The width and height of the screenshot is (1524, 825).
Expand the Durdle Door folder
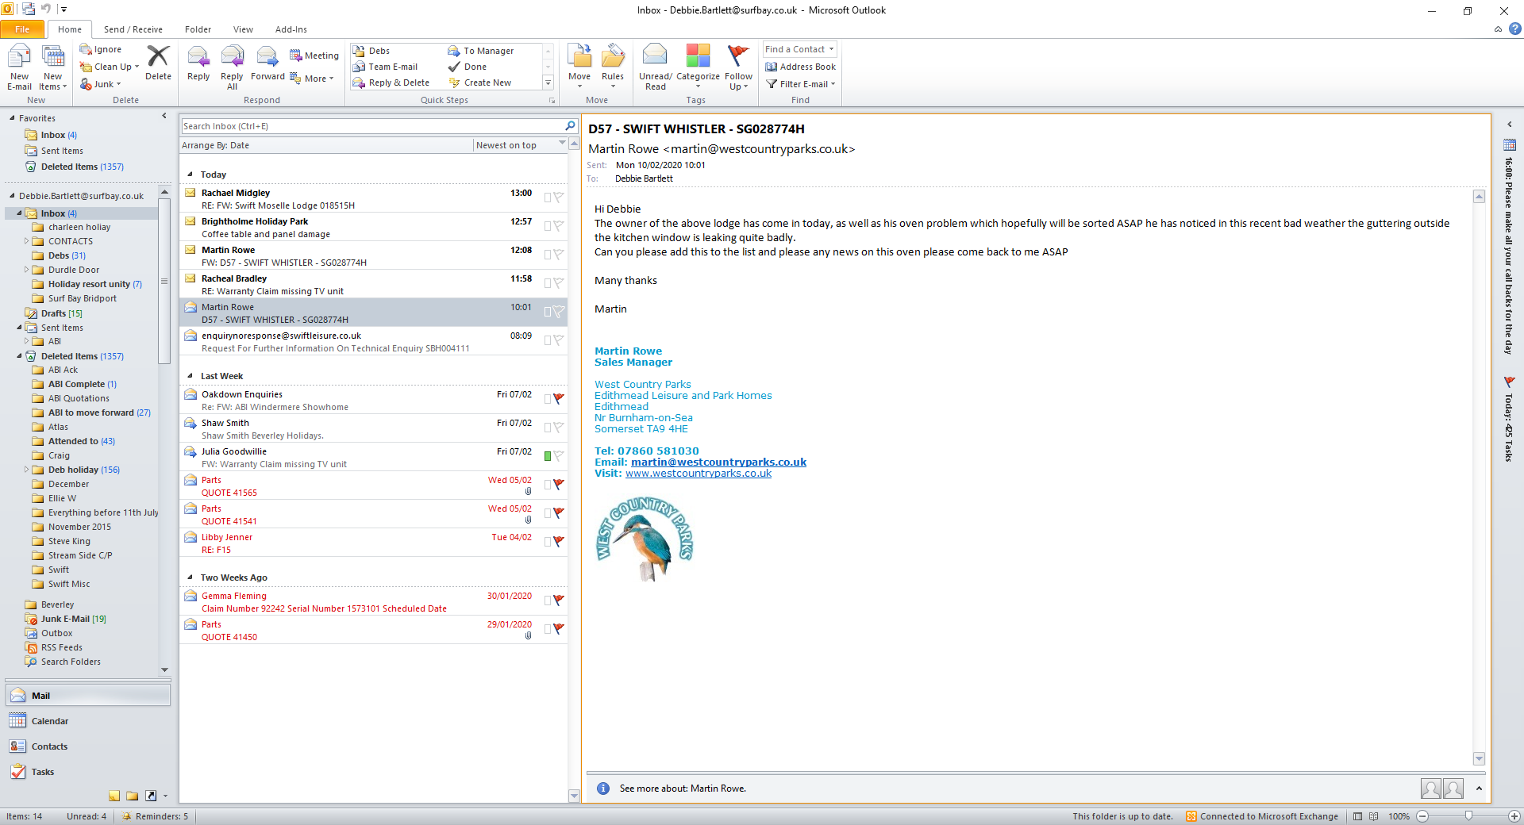pos(26,270)
